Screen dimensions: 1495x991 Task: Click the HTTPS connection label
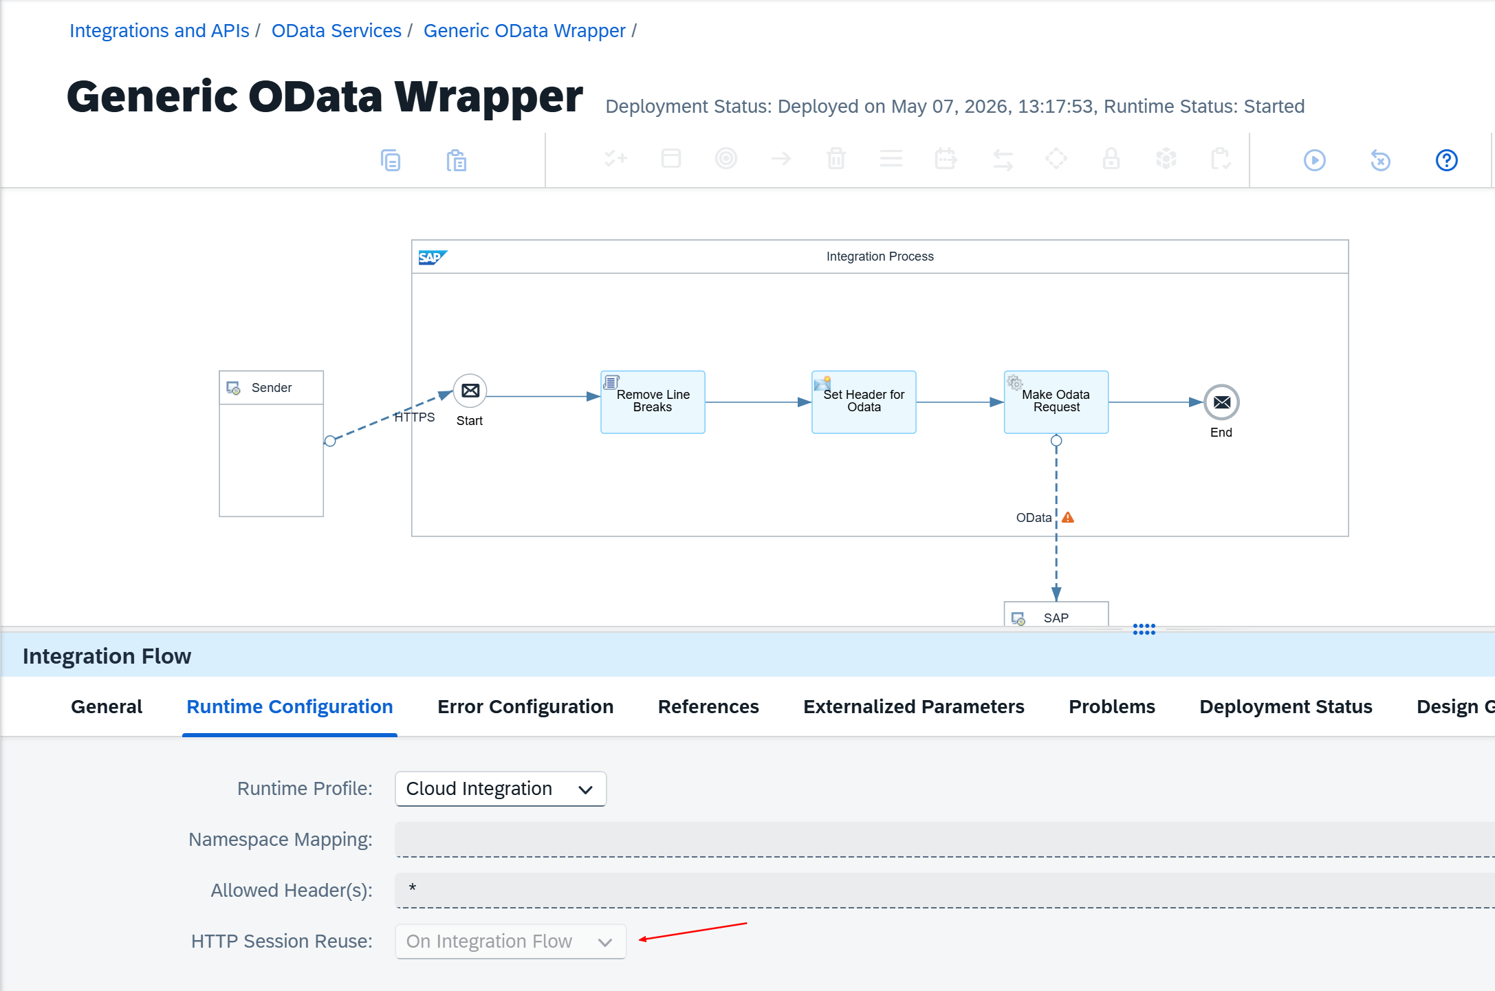pos(415,417)
